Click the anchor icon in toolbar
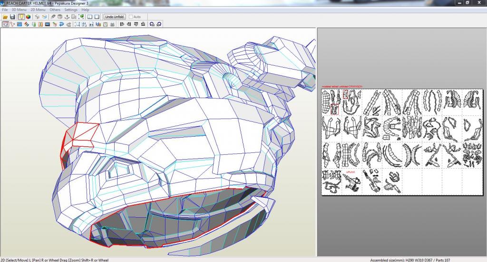 pos(67,17)
